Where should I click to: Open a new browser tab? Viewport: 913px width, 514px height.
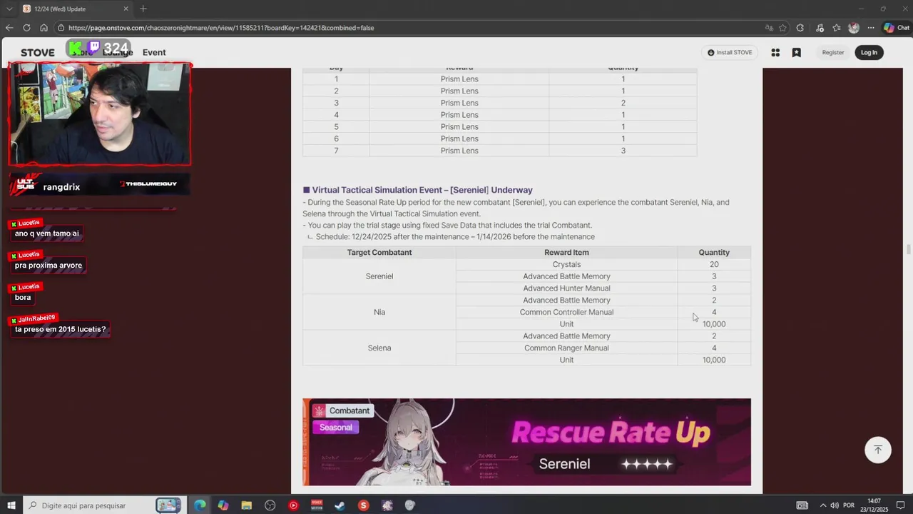coord(143,9)
